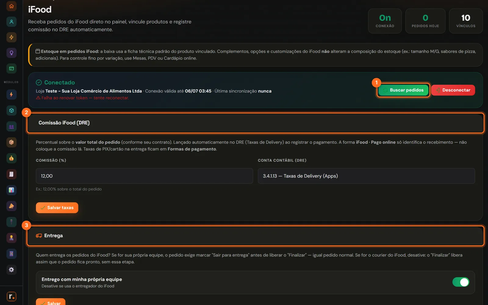Click the Vínculos counter card showing 10
Image resolution: width=488 pixels, height=305 pixels.
pos(466,21)
